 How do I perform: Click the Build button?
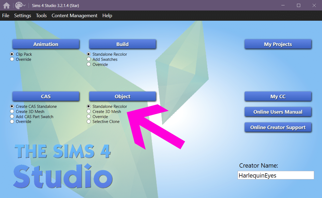122,44
